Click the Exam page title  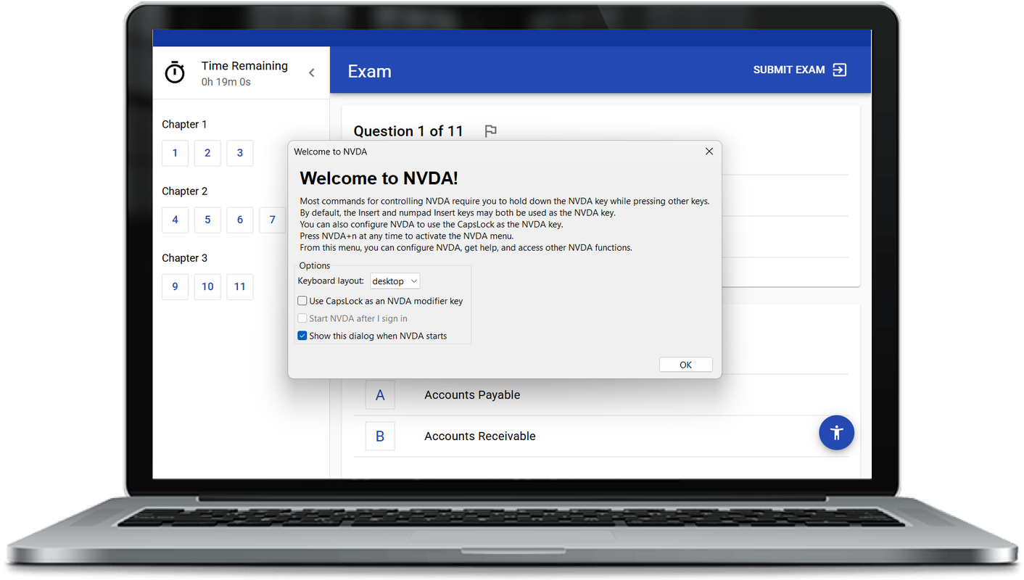(x=370, y=71)
